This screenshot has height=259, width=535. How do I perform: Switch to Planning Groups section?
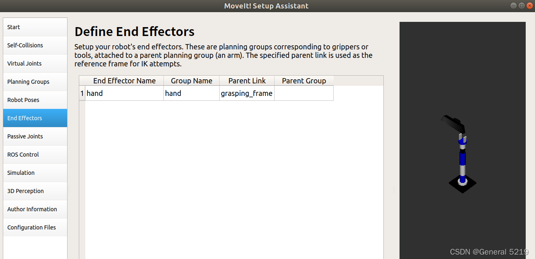coord(35,82)
